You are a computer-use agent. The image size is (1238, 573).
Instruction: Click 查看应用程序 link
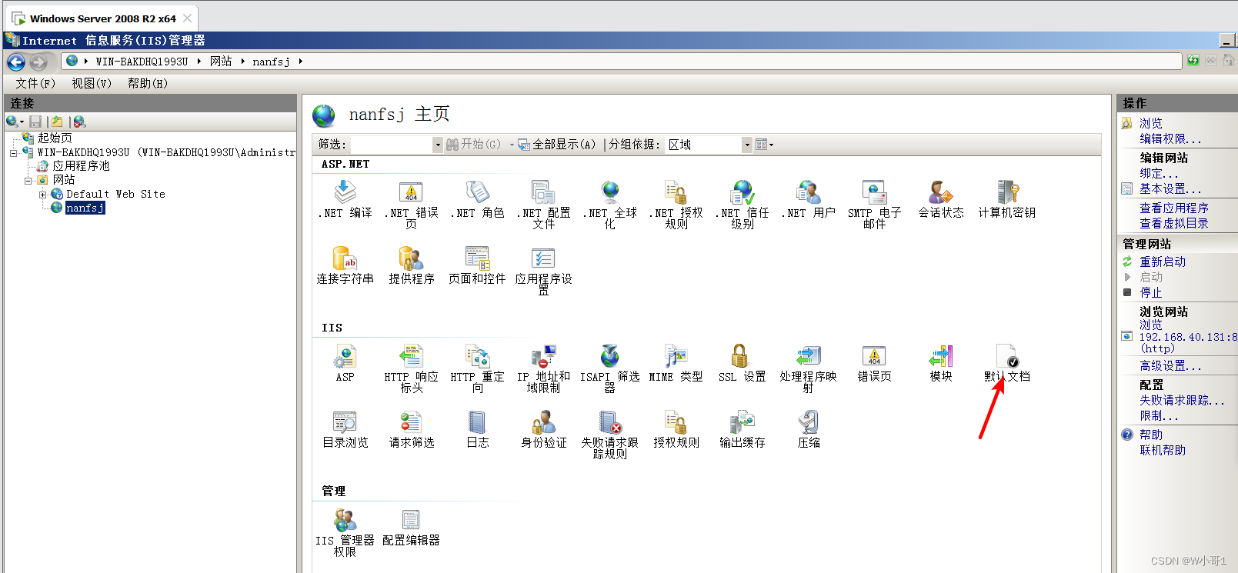click(x=1174, y=208)
